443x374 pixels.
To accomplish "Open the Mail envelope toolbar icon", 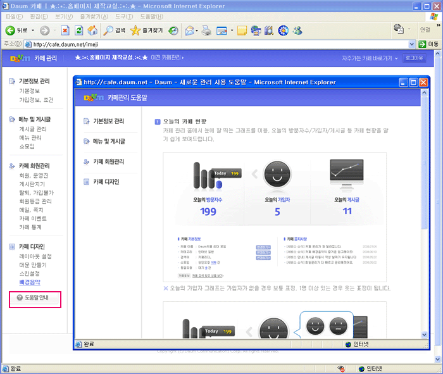I will click(190, 30).
